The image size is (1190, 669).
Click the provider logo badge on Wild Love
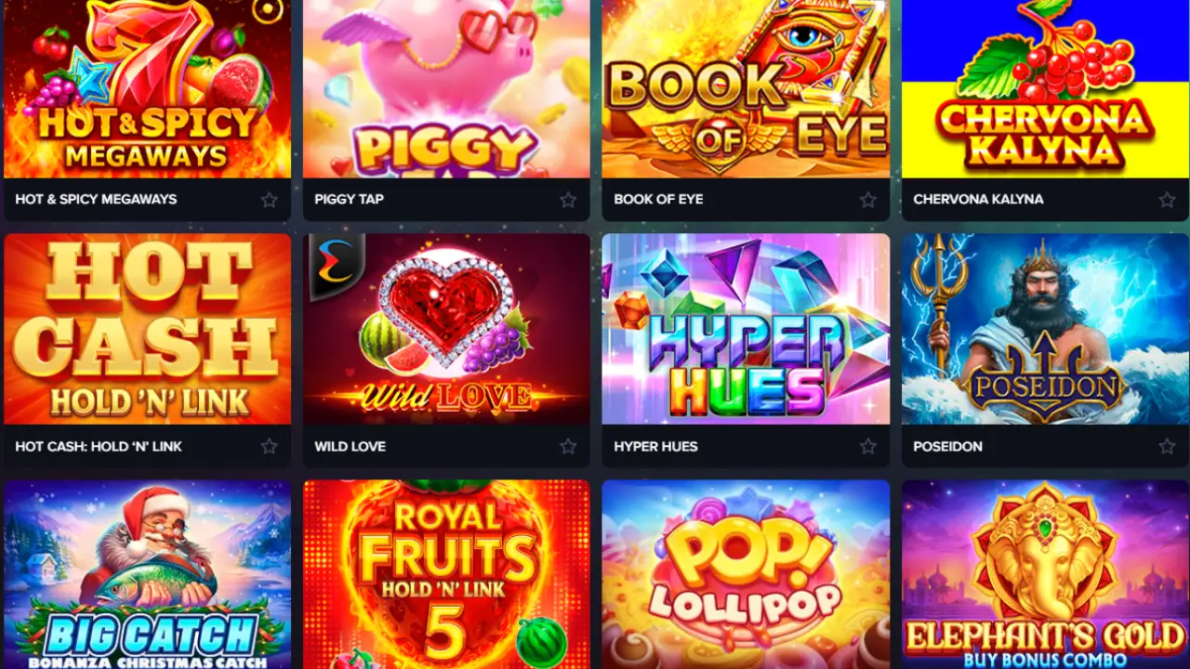(x=332, y=264)
